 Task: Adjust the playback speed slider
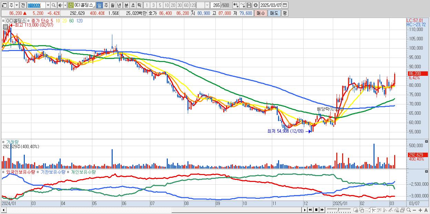[x=338, y=210]
